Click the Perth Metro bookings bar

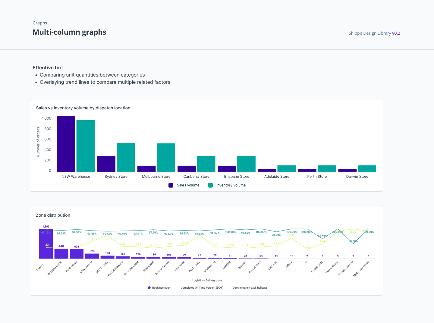(77, 254)
